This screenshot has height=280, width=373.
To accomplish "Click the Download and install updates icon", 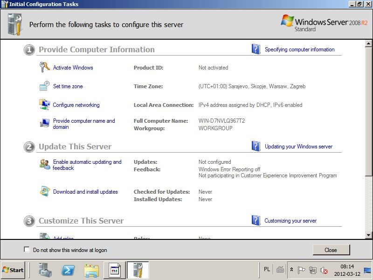I will (45, 191).
